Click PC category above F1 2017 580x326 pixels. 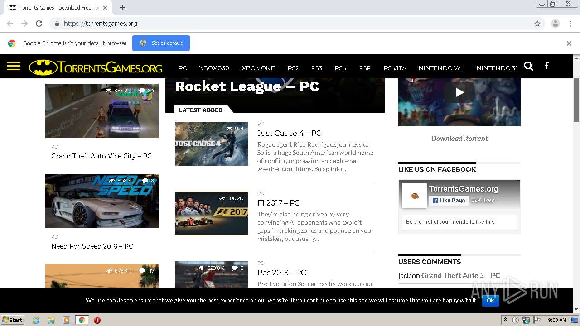[x=261, y=193]
